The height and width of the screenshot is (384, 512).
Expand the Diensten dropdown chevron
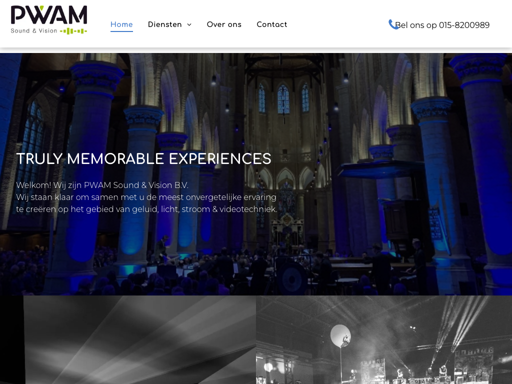[x=189, y=25]
